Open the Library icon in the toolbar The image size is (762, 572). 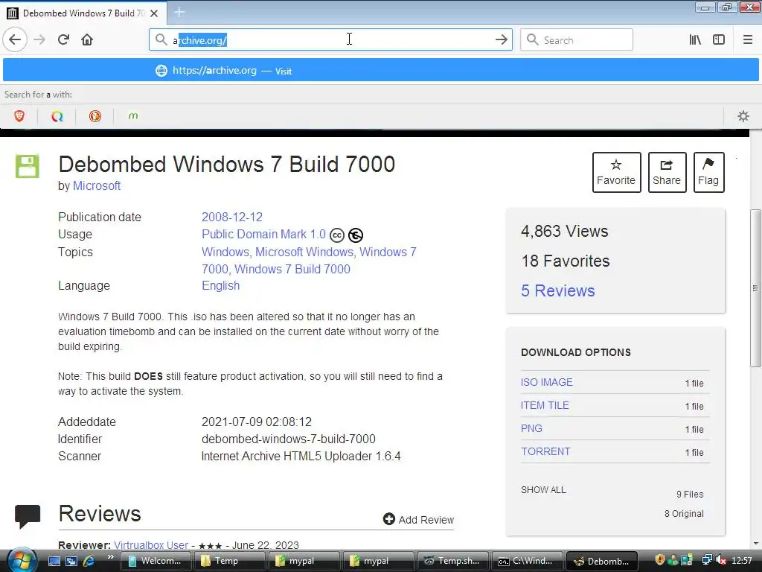click(695, 40)
